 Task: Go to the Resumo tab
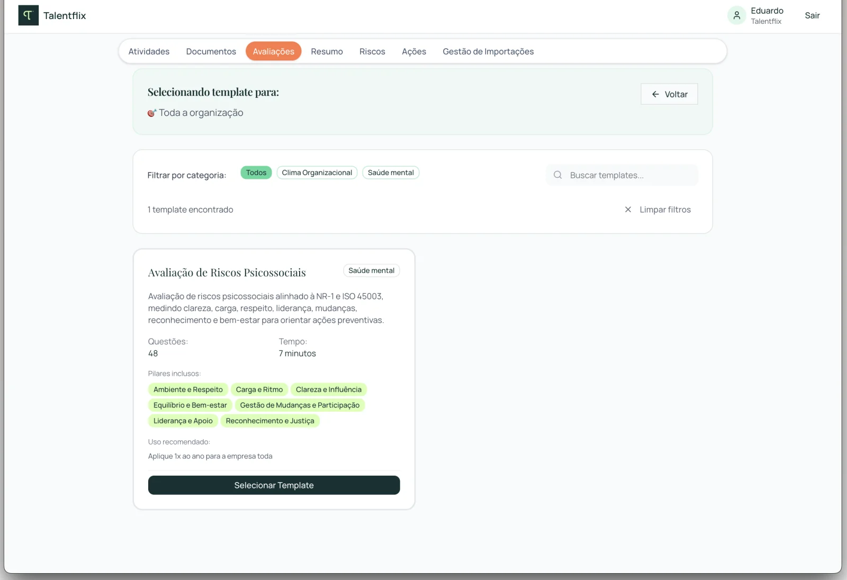click(327, 51)
